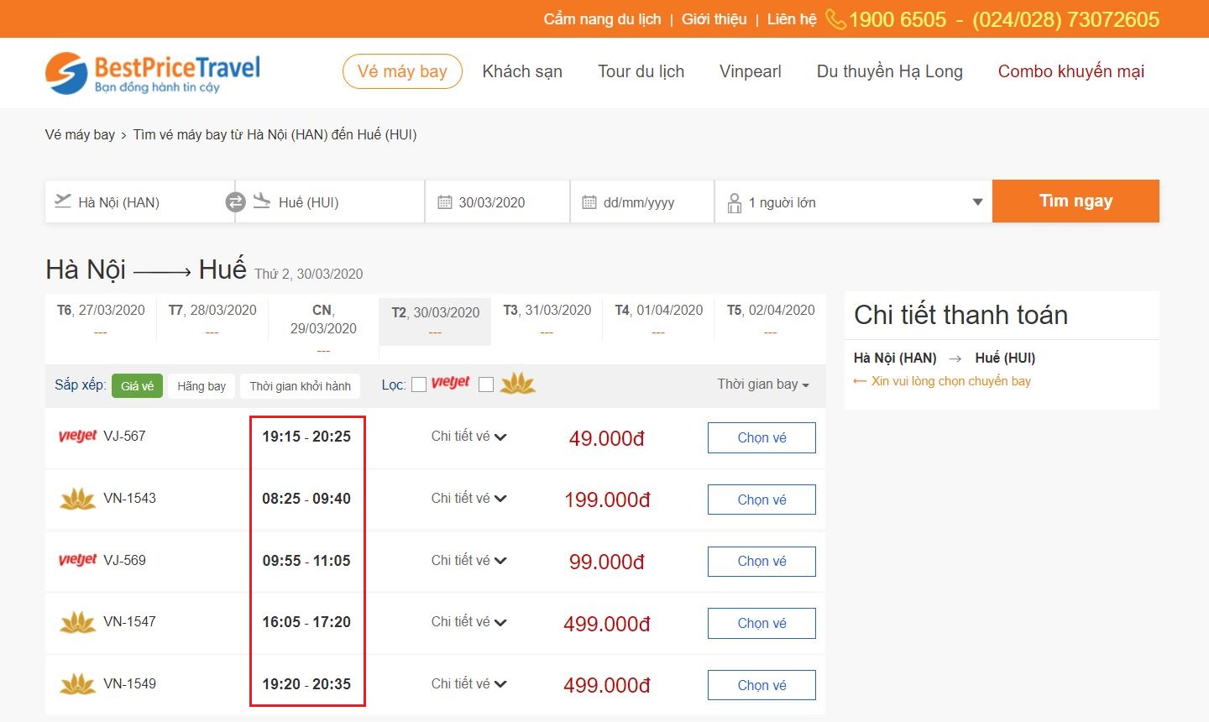Select date tab T4, 01/04/2020
The image size is (1209, 722).
pyautogui.click(x=658, y=320)
